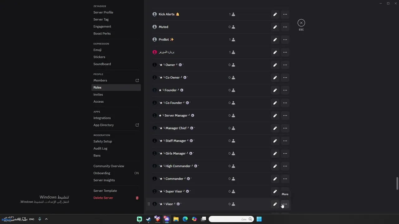Click the drag handle beside Visor role

(x=149, y=204)
